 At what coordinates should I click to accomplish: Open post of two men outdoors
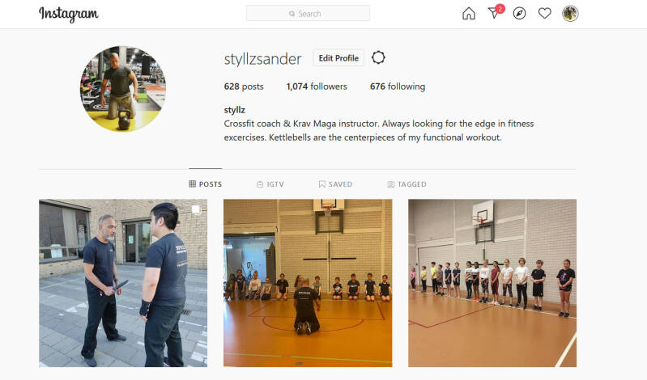pos(123,283)
